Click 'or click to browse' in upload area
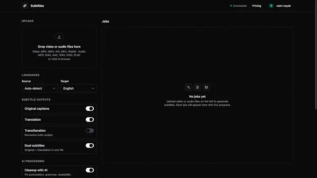 pyautogui.click(x=59, y=59)
